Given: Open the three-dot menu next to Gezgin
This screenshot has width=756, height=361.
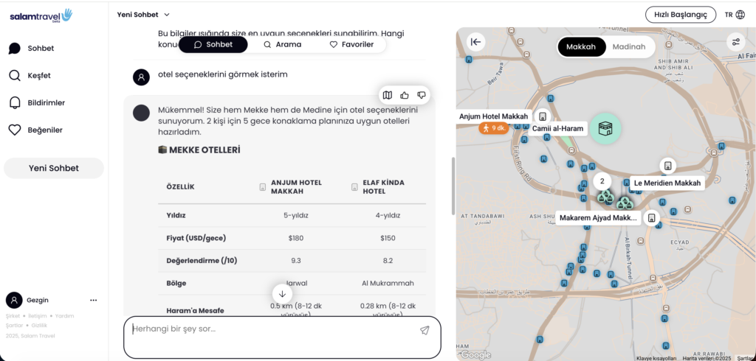Looking at the screenshot, I should (x=94, y=301).
